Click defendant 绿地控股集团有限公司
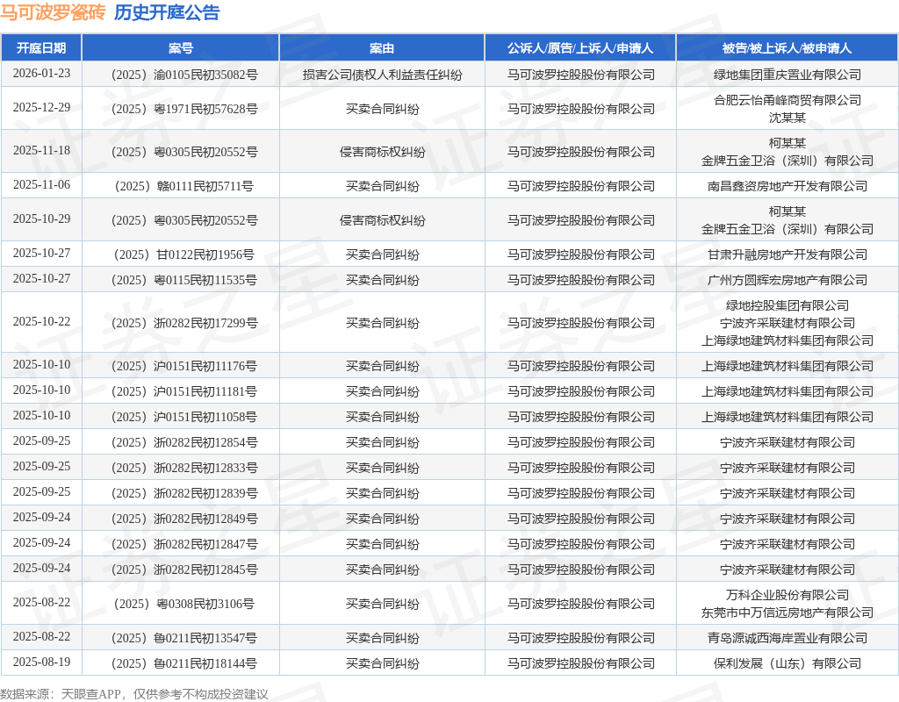The image size is (899, 702). click(x=788, y=305)
